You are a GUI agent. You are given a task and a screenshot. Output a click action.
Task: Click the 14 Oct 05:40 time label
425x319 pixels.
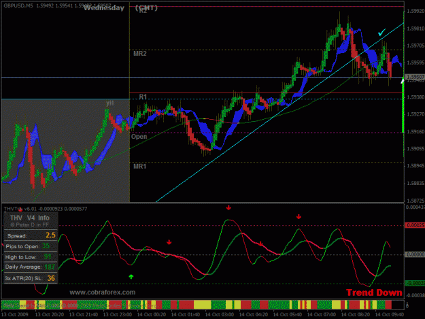point(288,315)
